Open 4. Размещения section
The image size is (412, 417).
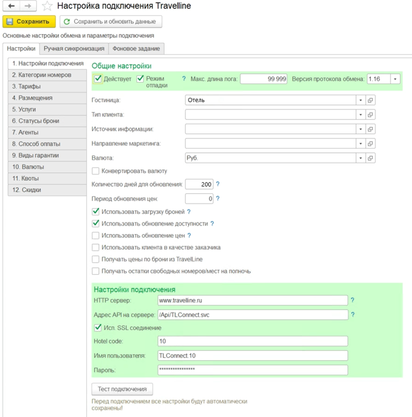point(47,98)
